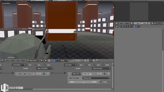Toggle the Filter 2D actuator active checkbox
The width and height of the screenshot is (164, 92).
105,74
